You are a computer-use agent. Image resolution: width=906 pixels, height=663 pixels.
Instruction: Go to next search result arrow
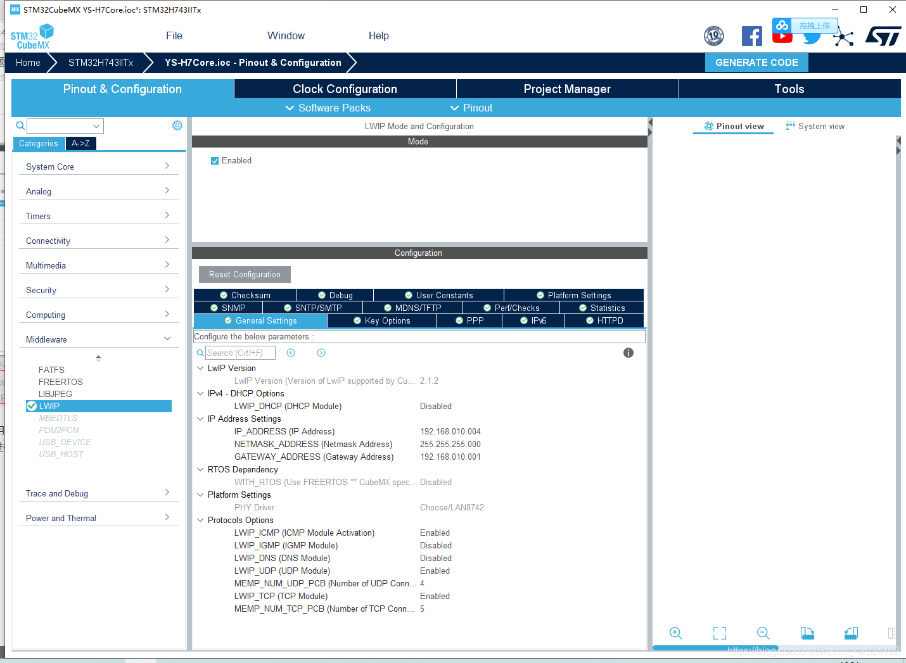coord(321,353)
